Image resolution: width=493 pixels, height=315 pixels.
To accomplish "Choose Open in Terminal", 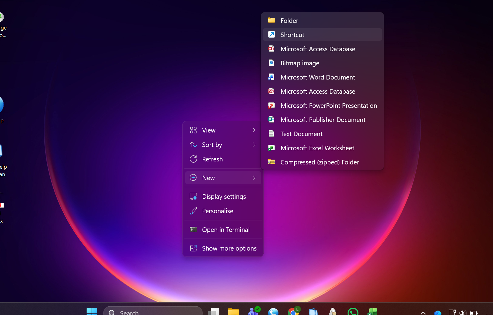I will pyautogui.click(x=225, y=230).
